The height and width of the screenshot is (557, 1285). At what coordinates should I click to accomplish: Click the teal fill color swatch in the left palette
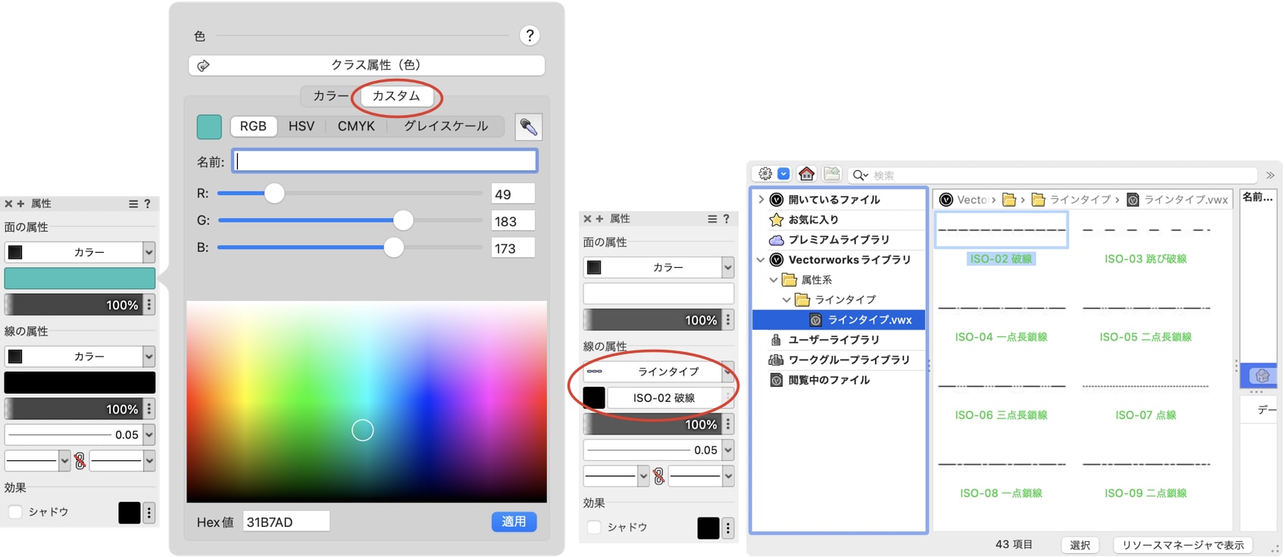coord(80,278)
